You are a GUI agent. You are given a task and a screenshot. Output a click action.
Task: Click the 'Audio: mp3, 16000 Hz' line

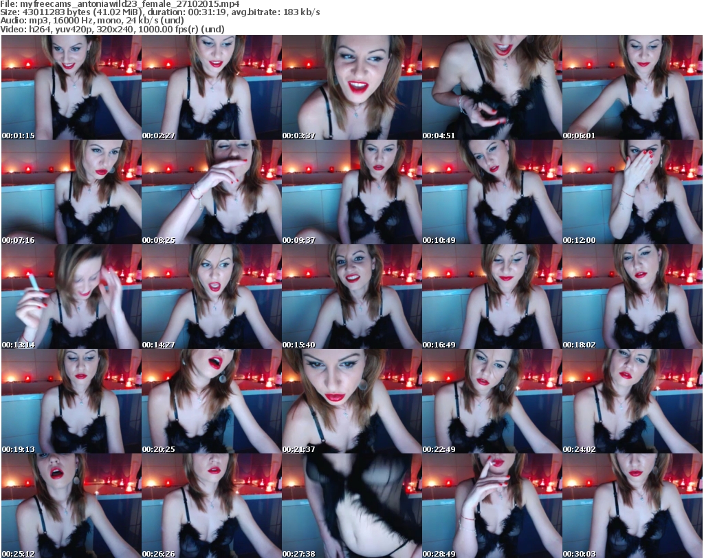pyautogui.click(x=92, y=21)
